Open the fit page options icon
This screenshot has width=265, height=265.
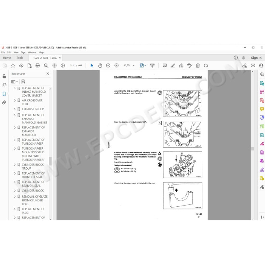pyautogui.click(x=143, y=65)
